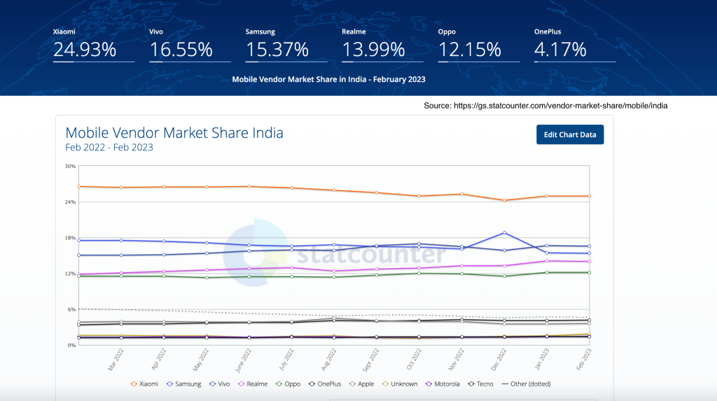Toggle the Xiaomi series in the legend
The image size is (717, 401).
click(144, 384)
